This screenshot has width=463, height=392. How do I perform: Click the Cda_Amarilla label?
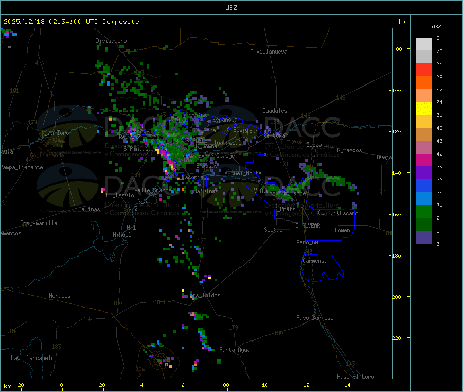[x=39, y=223]
